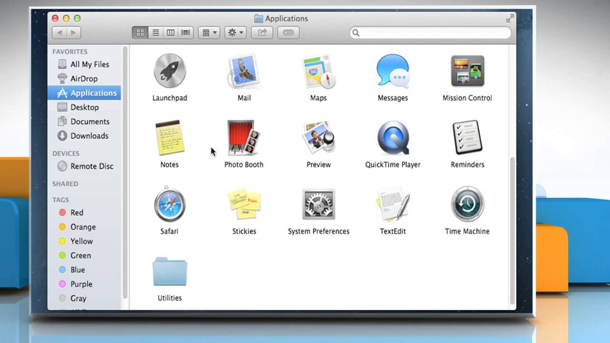Viewport: 610px width, 343px height.
Task: Click inside the search field
Action: click(429, 33)
